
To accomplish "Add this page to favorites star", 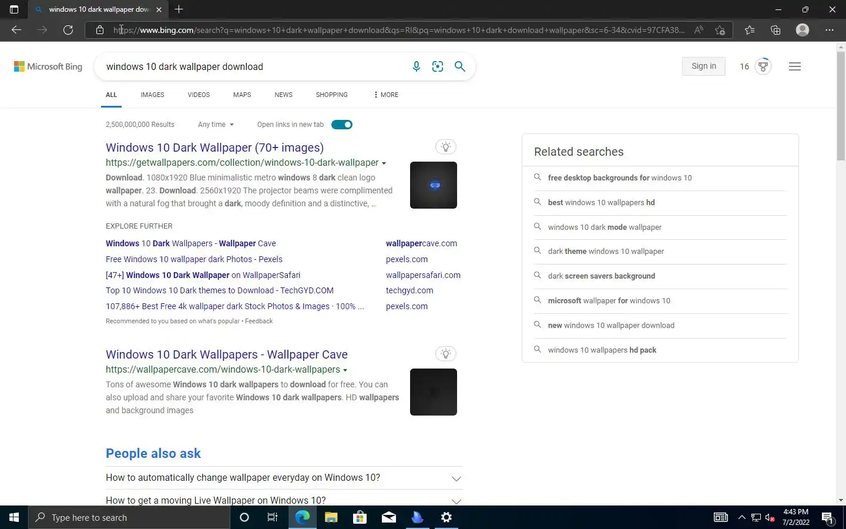I will [720, 30].
